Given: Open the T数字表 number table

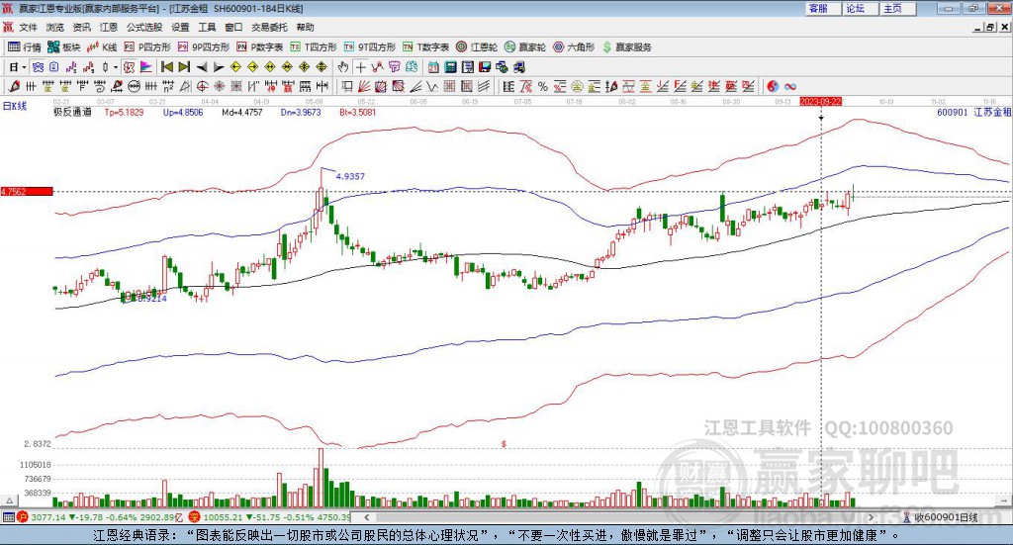Looking at the screenshot, I should 425,47.
